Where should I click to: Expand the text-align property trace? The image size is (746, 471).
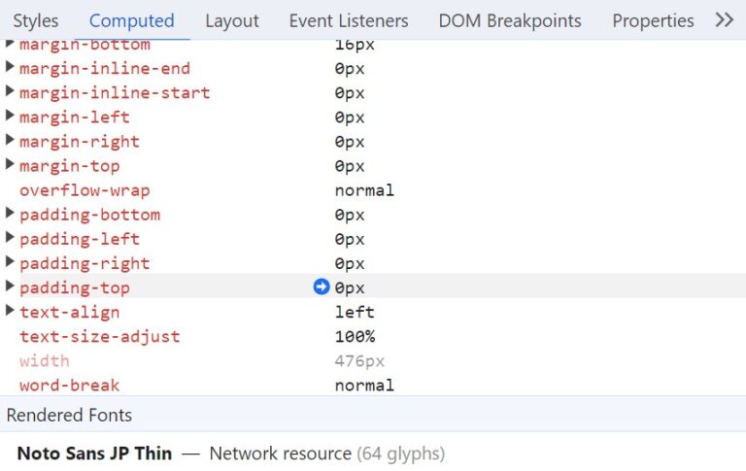[11, 312]
